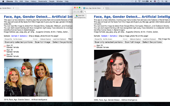Screen dimensions: 170x106
Task: Click face marker (3) in left photo
Action: pyautogui.click(x=24, y=68)
